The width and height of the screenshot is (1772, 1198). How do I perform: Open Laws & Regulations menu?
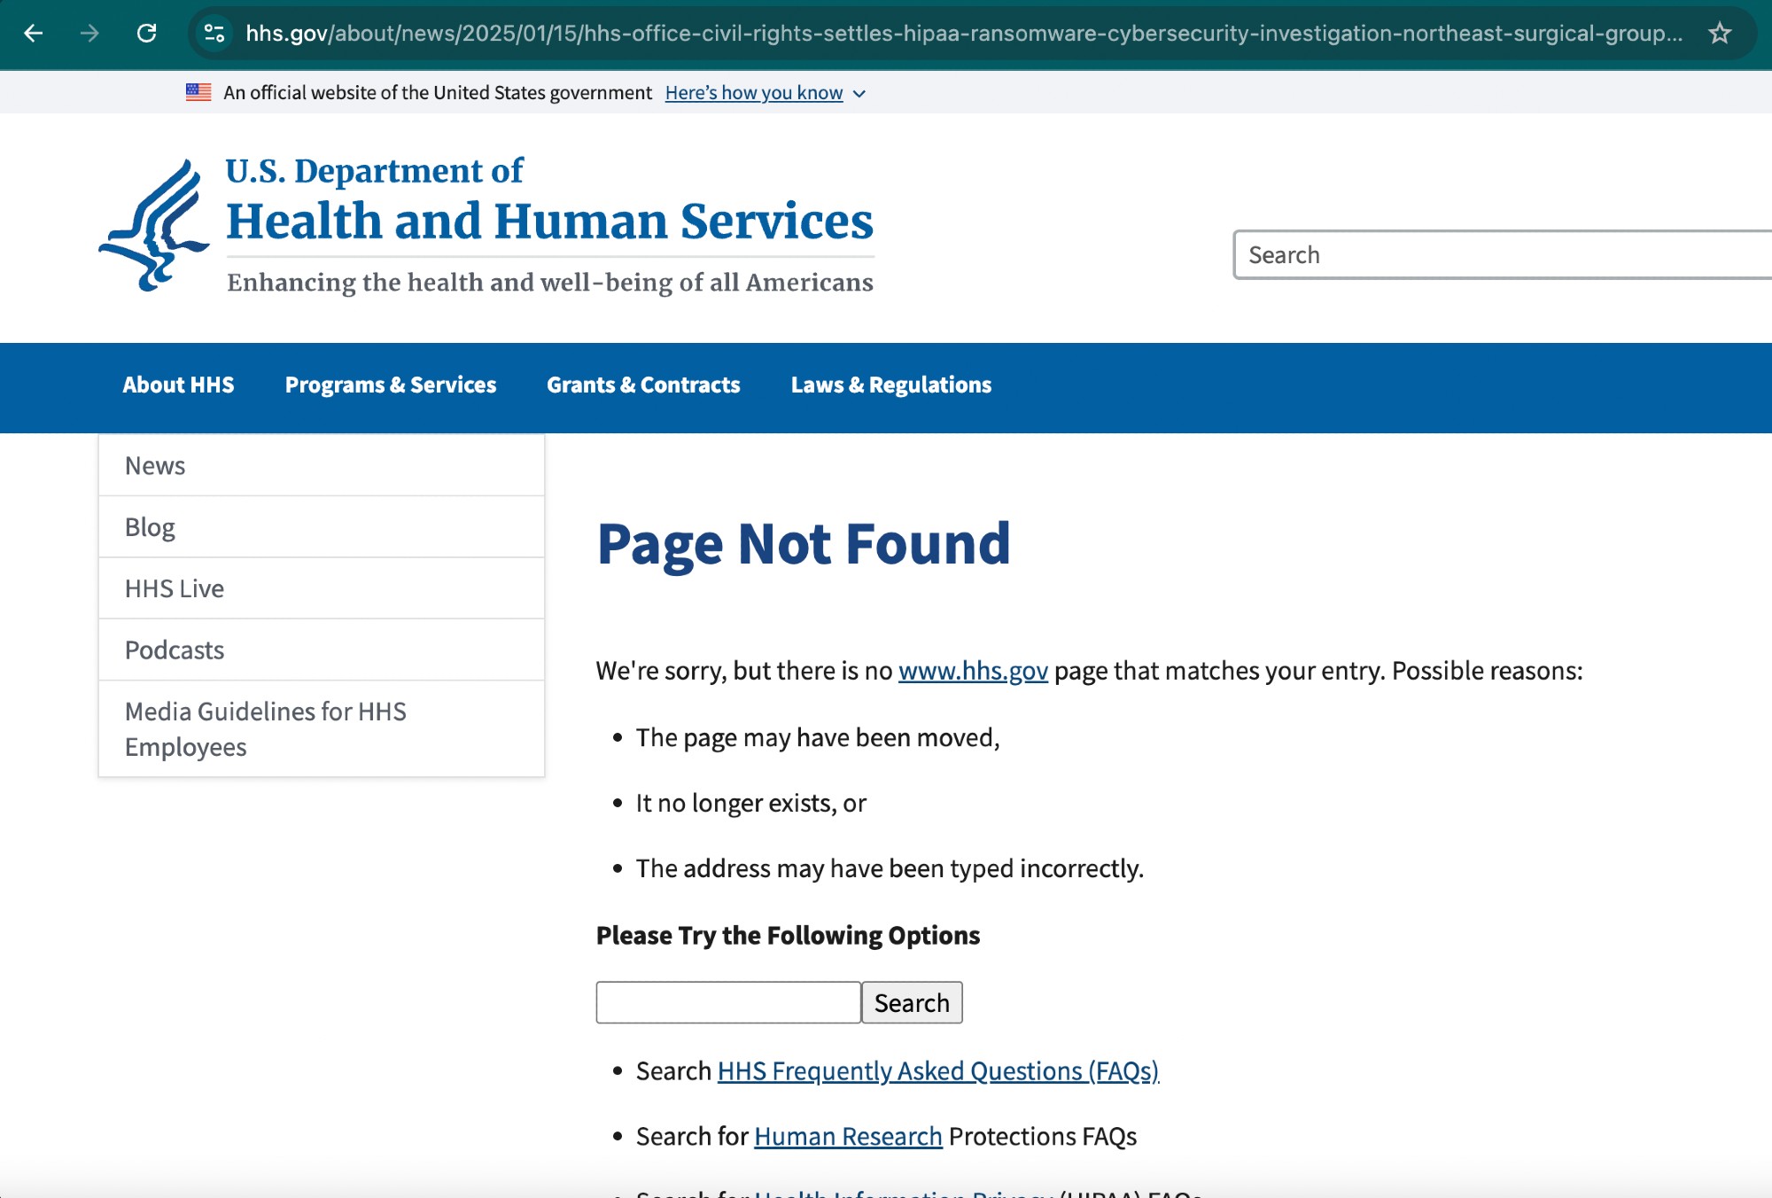pyautogui.click(x=890, y=385)
